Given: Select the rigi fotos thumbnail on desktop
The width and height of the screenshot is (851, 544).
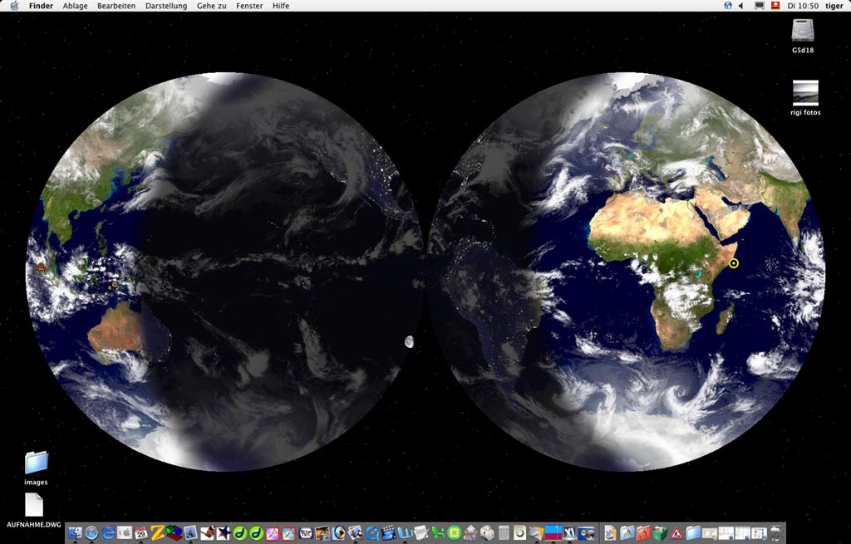Looking at the screenshot, I should [805, 93].
